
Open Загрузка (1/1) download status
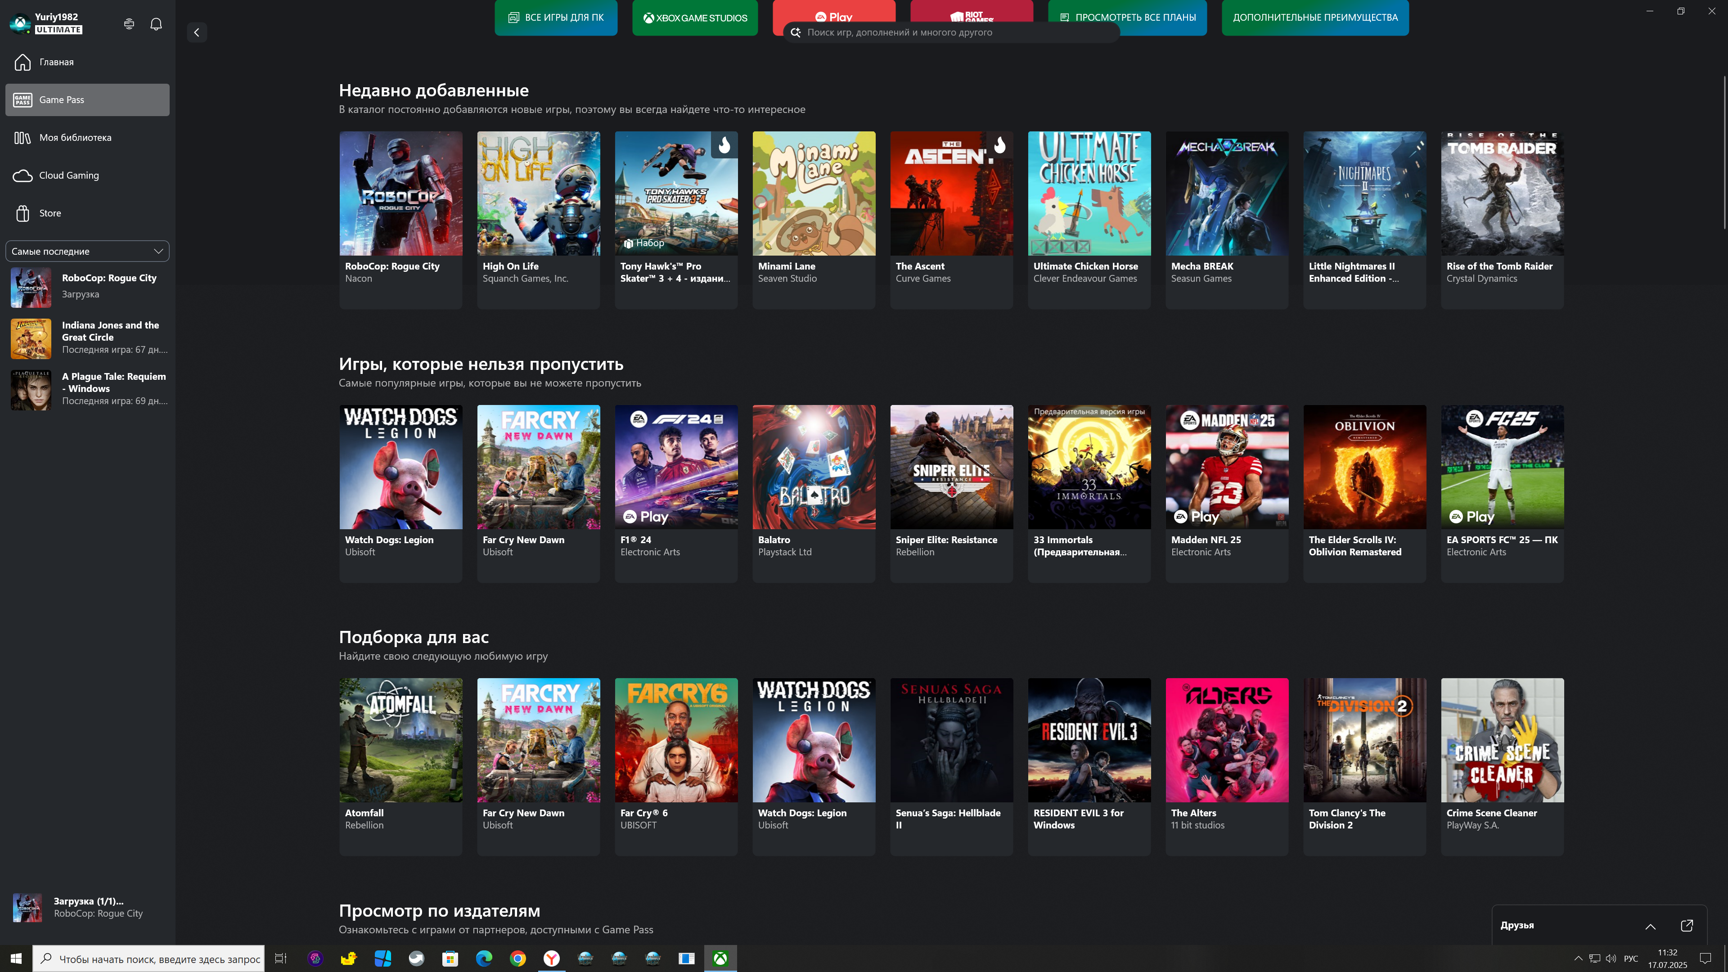[x=87, y=907]
